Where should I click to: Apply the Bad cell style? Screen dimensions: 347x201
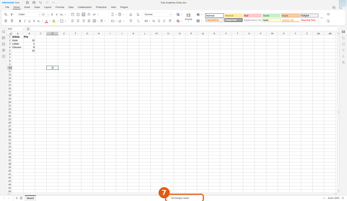pos(252,16)
